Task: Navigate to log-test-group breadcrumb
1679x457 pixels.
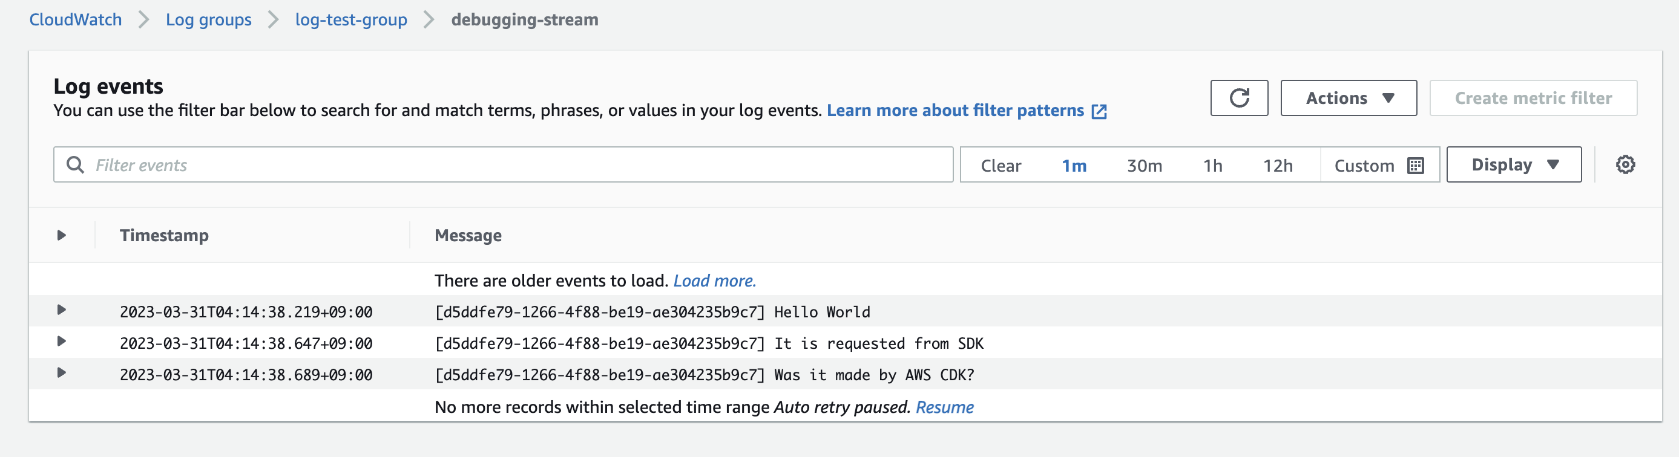Action: coord(350,19)
